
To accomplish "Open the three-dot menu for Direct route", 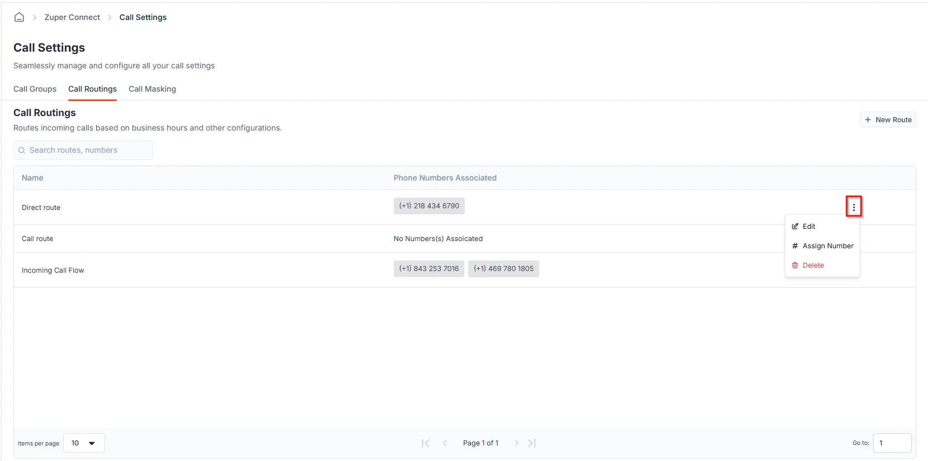I will point(854,207).
